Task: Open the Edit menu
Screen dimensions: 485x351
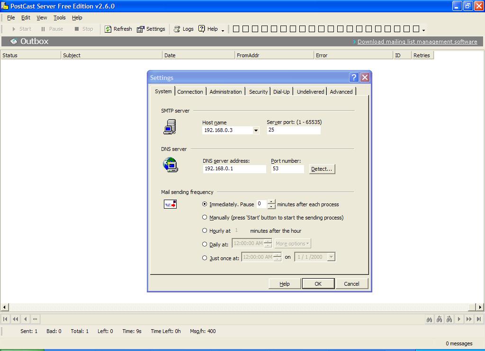Action: 26,18
